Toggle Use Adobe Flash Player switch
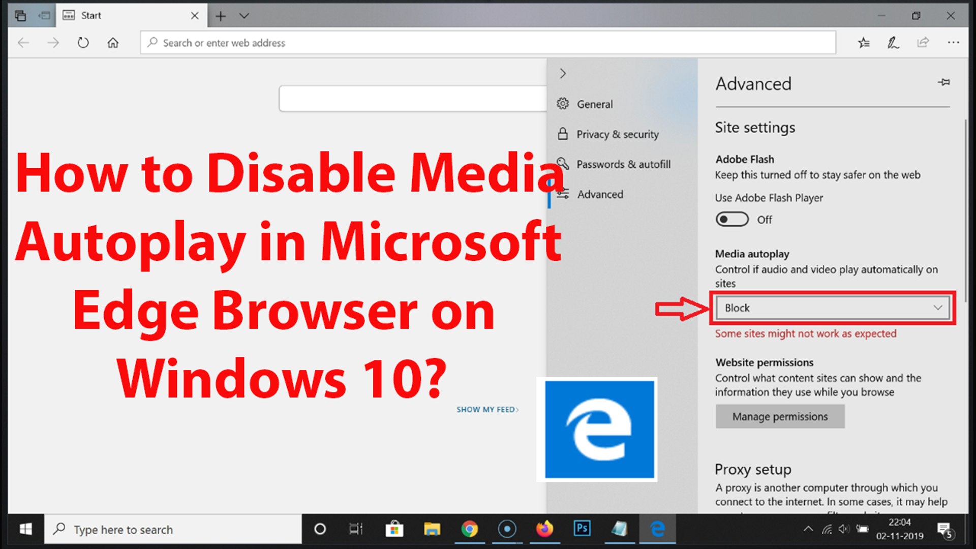976x549 pixels. coord(732,220)
